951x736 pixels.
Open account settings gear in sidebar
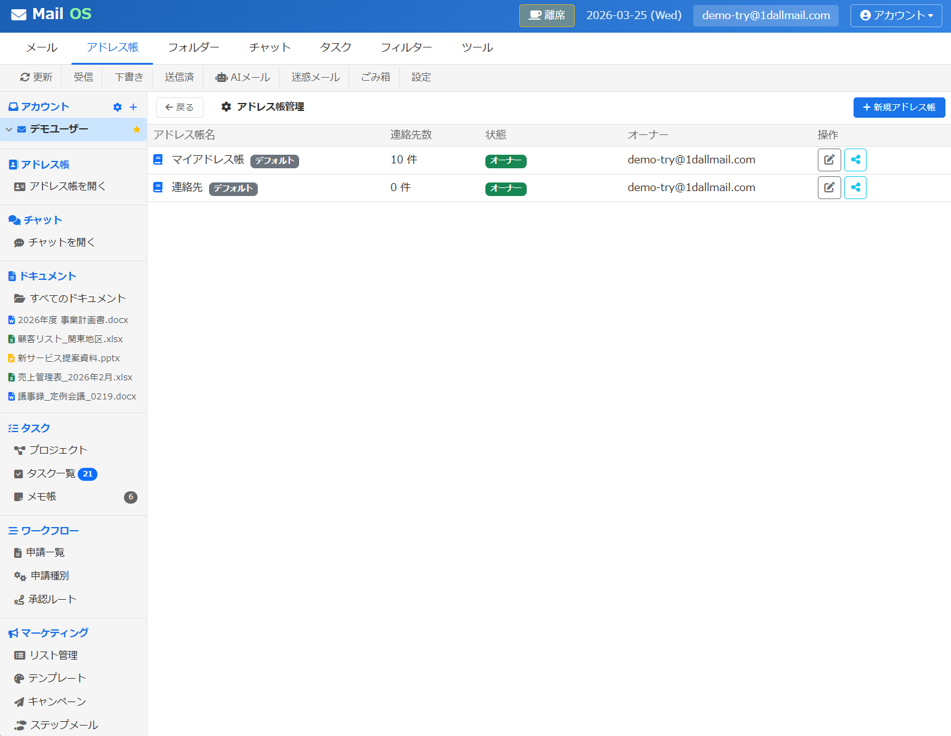(117, 107)
